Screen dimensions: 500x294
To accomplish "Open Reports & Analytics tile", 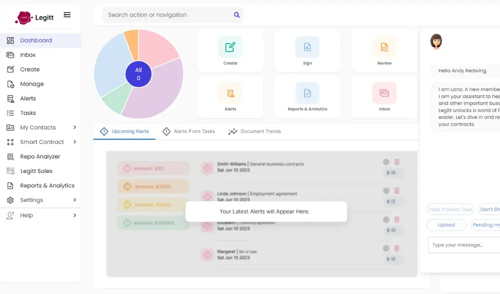I will [x=307, y=93].
